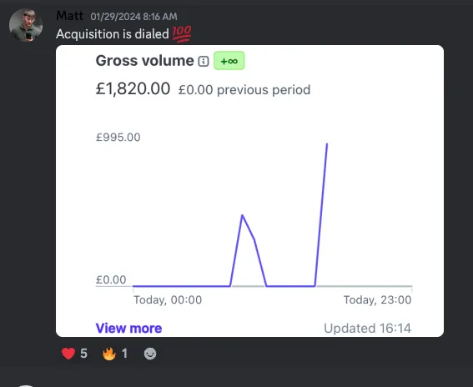The image size is (473, 387).
Task: Click the green +∞ badge
Action: coord(229,61)
